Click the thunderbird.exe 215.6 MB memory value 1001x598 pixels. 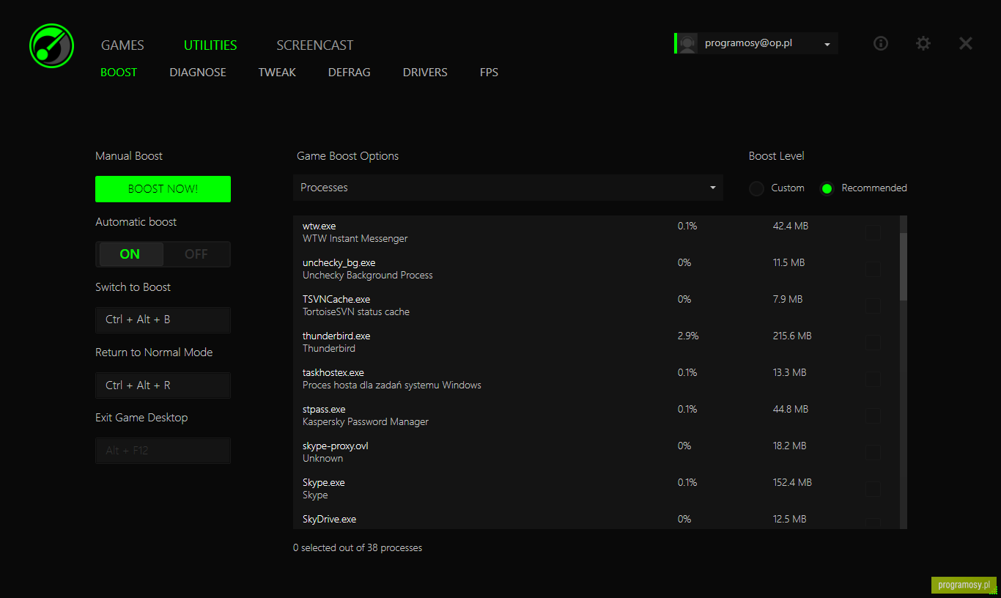coord(792,336)
